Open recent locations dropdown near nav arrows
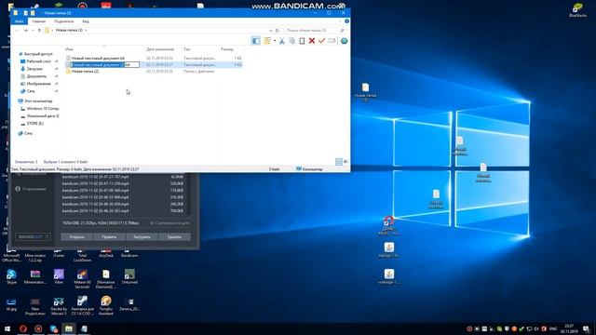Image resolution: width=596 pixels, height=335 pixels. pos(33,30)
